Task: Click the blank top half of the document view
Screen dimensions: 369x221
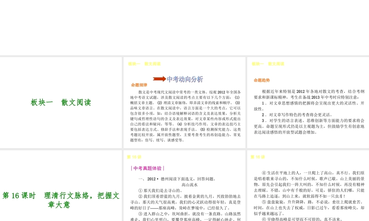Action: click(x=184, y=28)
